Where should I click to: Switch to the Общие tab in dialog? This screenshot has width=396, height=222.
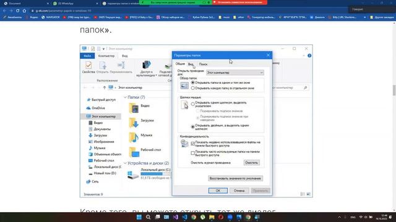[x=180, y=64]
